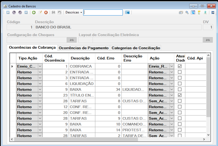Click the user avatar toolbar icon

205,13
